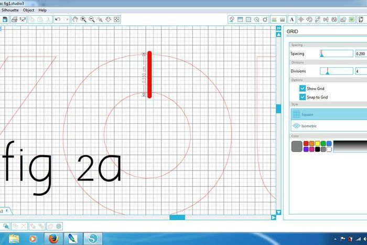Viewport: 367px width, 245px height.
Task: Click the Zoom Out magnifier
Action: tap(92, 19)
